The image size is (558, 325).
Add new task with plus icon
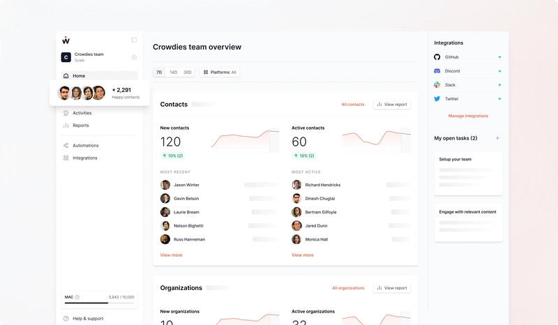497,138
